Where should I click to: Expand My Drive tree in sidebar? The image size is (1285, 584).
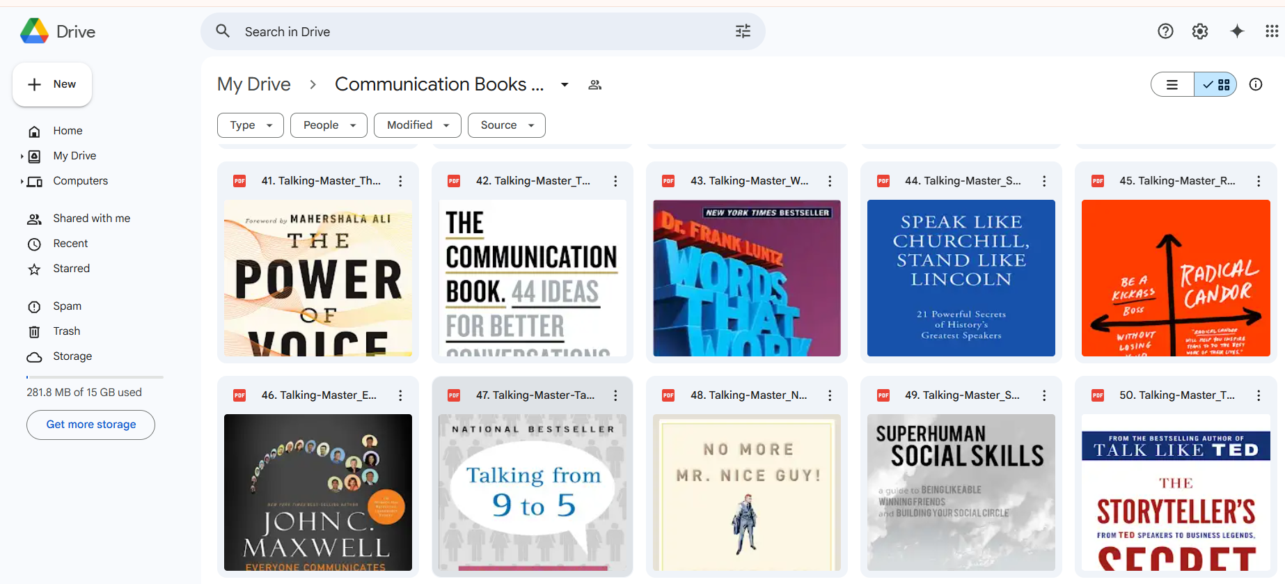coord(22,156)
